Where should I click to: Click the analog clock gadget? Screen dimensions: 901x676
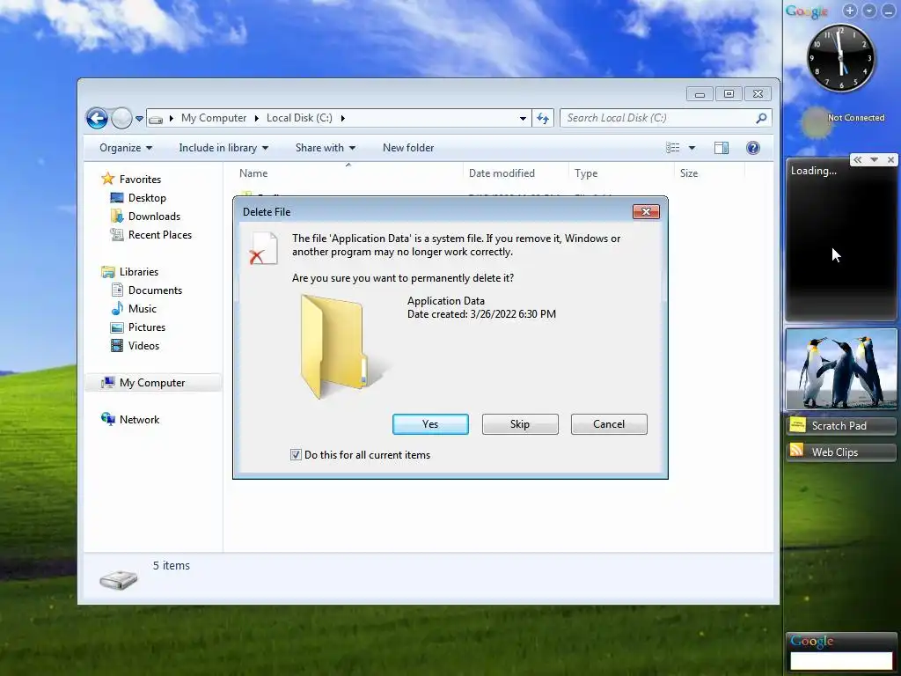click(x=841, y=57)
